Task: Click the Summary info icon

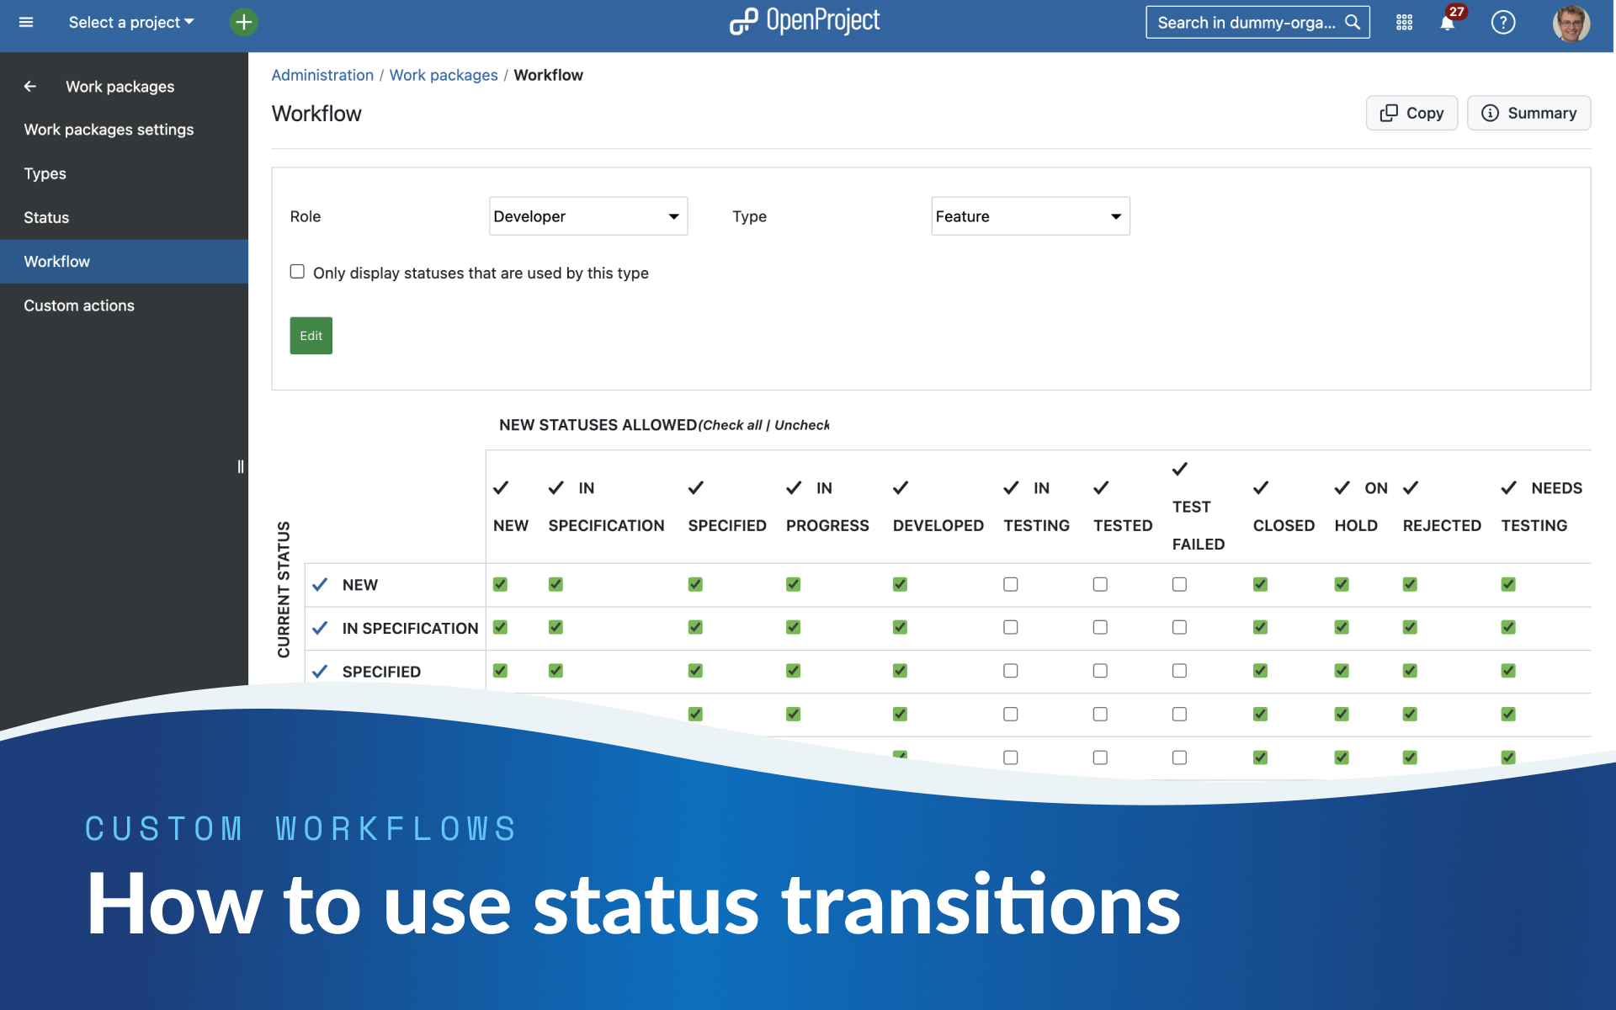Action: coord(1489,113)
